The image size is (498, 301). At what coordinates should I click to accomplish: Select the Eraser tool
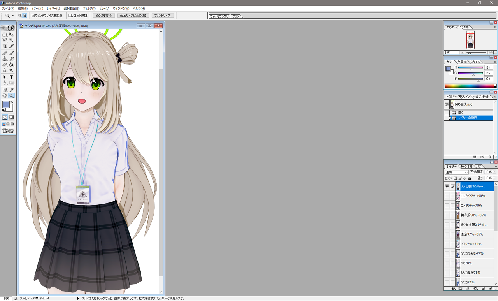coord(5,65)
